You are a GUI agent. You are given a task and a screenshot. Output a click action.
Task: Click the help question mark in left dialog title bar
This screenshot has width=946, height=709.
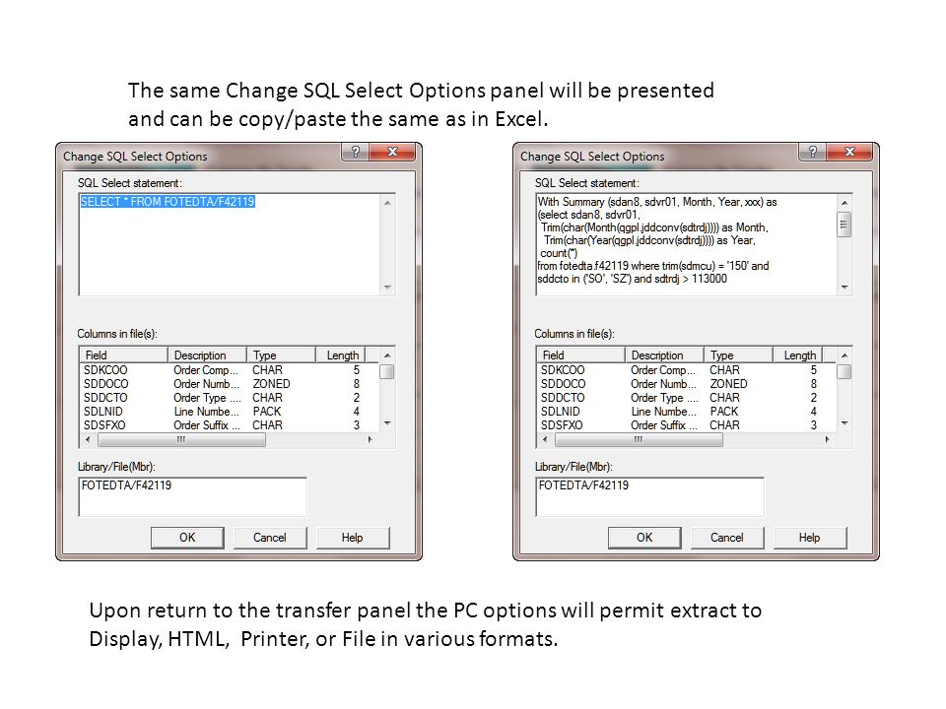pos(356,152)
